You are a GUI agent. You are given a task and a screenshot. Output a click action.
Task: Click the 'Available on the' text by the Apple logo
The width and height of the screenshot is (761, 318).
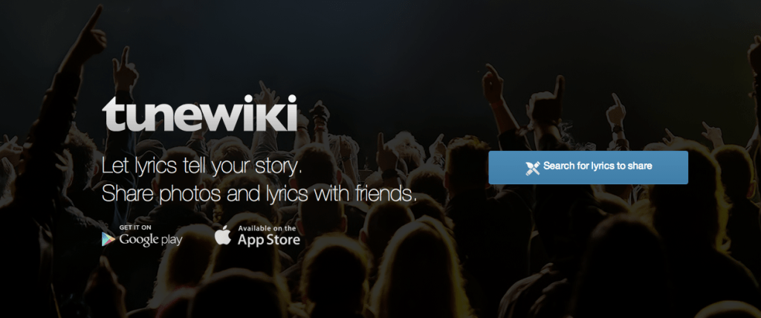click(267, 227)
